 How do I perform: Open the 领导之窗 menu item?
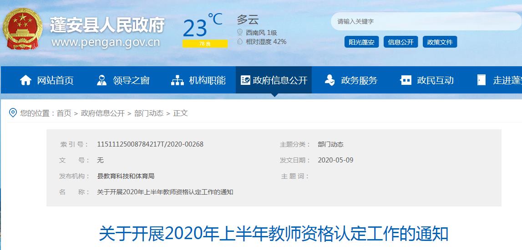click(123, 80)
